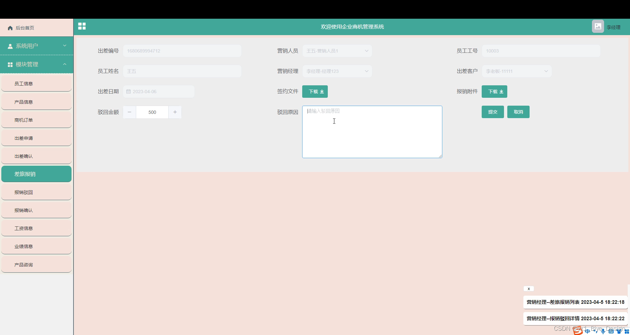
Task: Open 业绩信息 menu item
Action: [36, 246]
